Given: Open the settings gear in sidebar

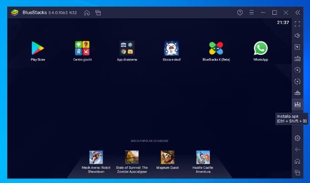Looking at the screenshot, I should (297, 138).
